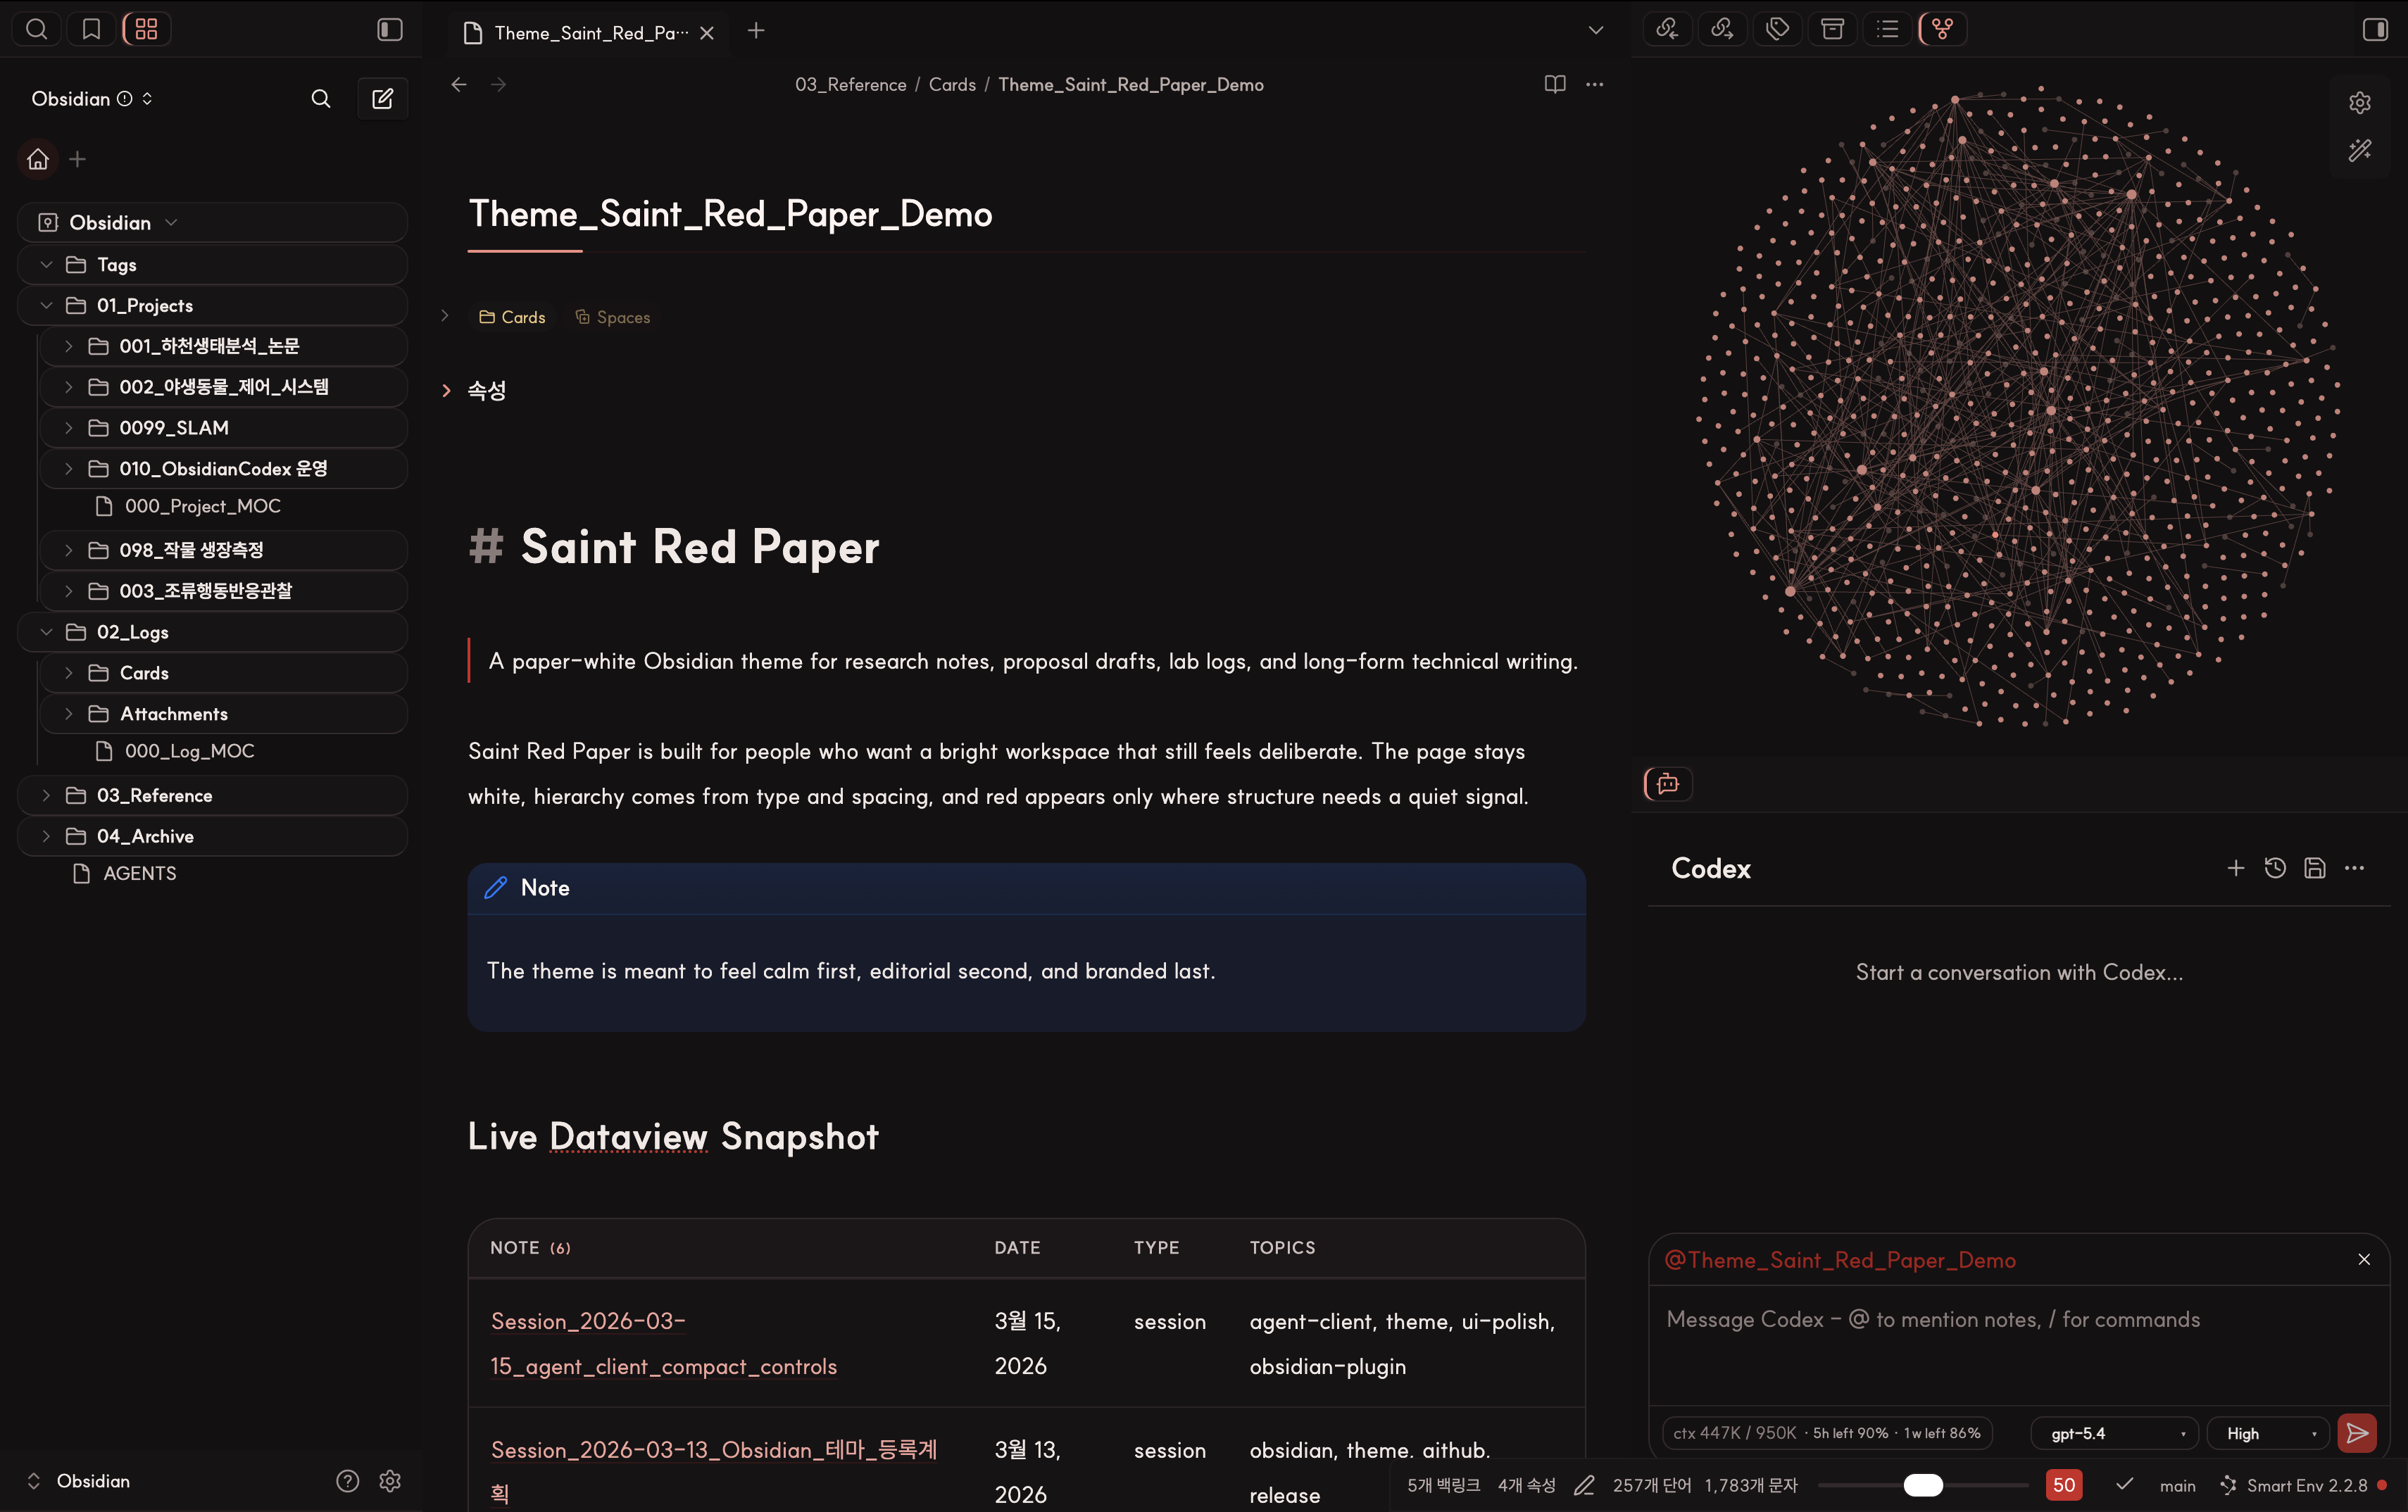Open help icon in the vault footer
The image size is (2408, 1512).
tap(347, 1481)
